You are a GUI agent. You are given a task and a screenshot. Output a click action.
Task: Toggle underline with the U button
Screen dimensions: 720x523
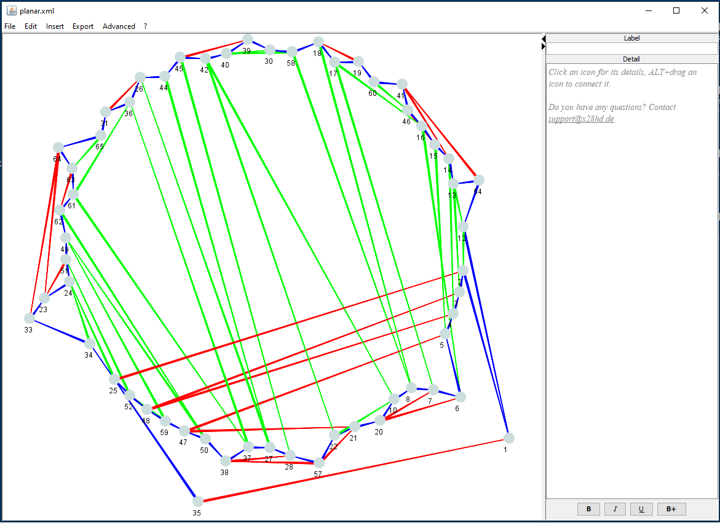pos(641,509)
